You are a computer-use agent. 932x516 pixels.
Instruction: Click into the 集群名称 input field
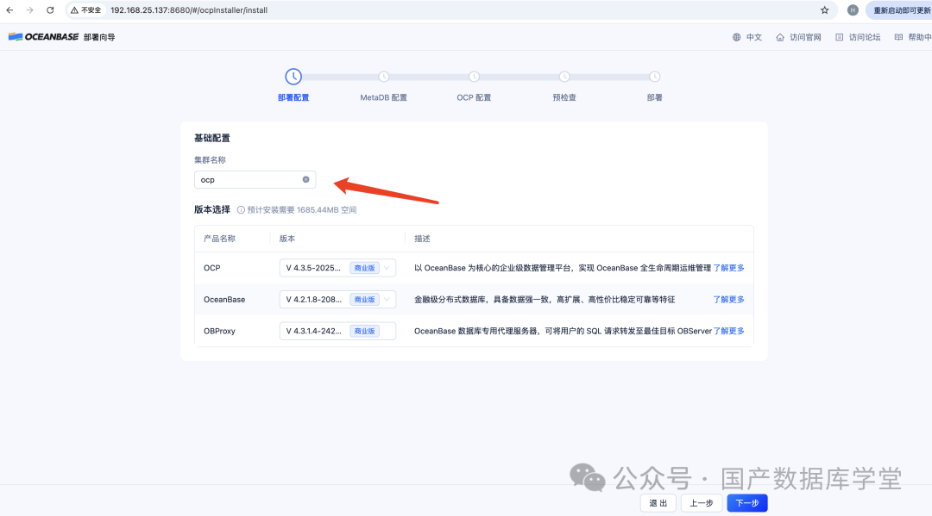255,180
